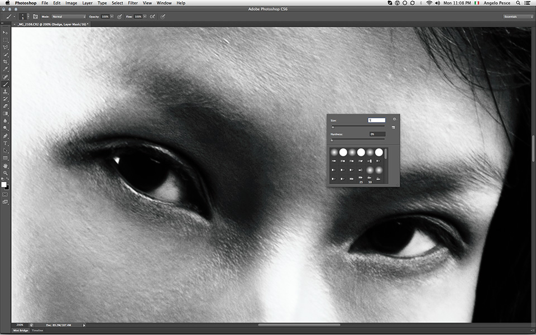Open the Window menu
The image size is (536, 335).
pos(164,3)
